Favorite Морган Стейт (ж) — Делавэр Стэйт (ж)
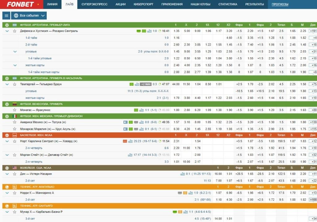Screen dimensions: 317x222 click(x=15, y=155)
